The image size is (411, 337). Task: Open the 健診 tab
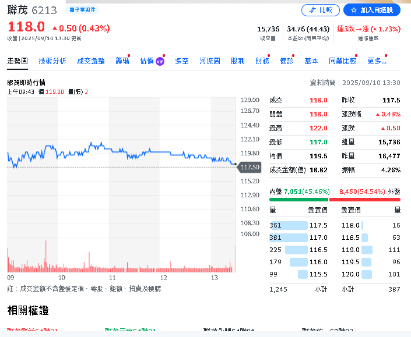click(286, 61)
